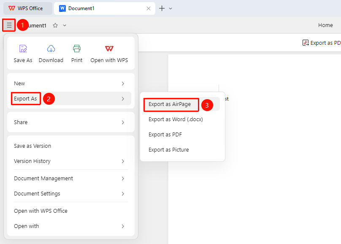Open the Home ribbon tab
Screen dimensions: 341x244
(x=325, y=25)
